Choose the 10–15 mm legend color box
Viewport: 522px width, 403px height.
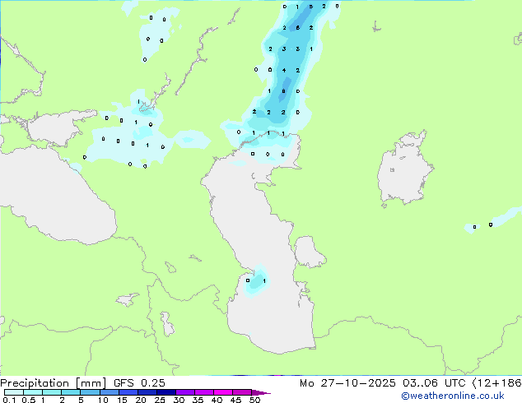[109, 392]
